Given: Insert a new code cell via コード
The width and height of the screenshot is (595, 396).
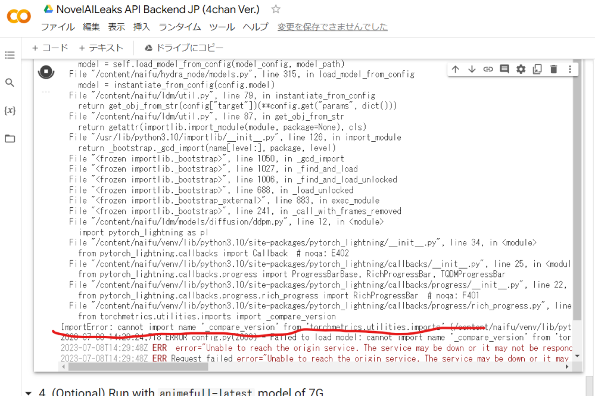Looking at the screenshot, I should [x=49, y=48].
